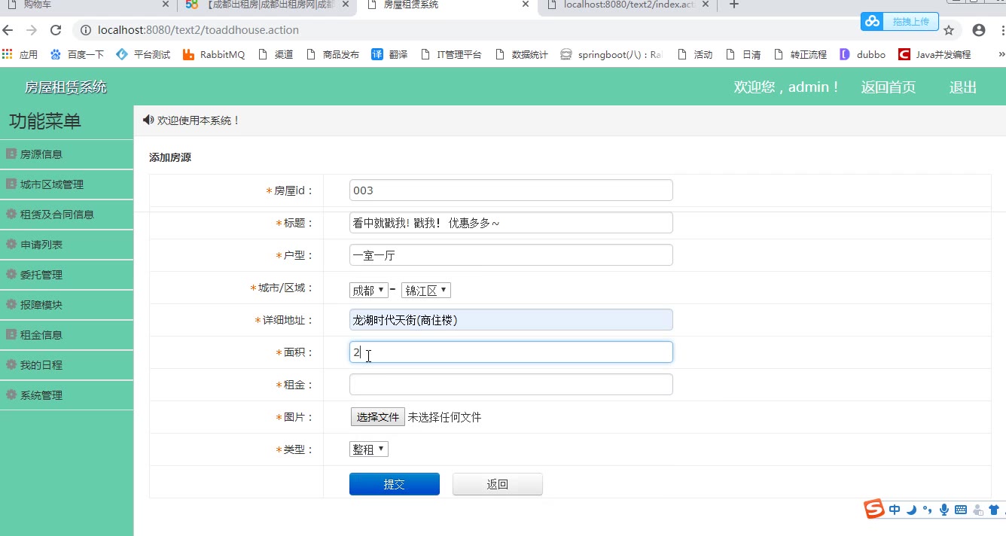Image resolution: width=1006 pixels, height=536 pixels.
Task: Click the 返回首页 link in header
Action: point(889,87)
